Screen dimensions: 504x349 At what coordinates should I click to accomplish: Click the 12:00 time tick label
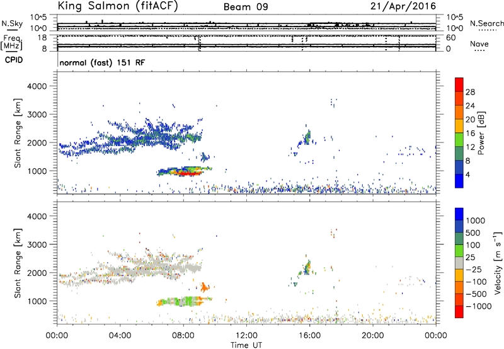pyautogui.click(x=246, y=336)
